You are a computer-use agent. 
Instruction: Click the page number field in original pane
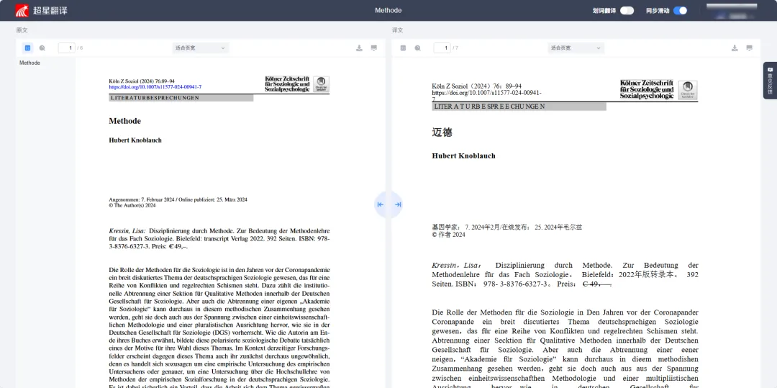click(66, 48)
